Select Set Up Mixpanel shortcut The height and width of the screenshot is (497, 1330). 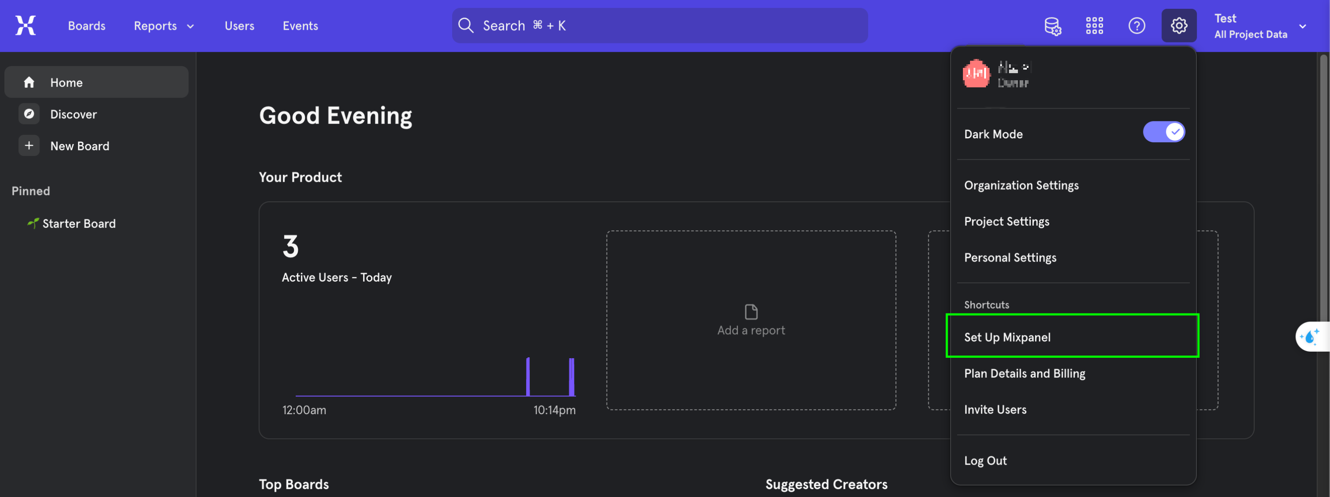1072,337
